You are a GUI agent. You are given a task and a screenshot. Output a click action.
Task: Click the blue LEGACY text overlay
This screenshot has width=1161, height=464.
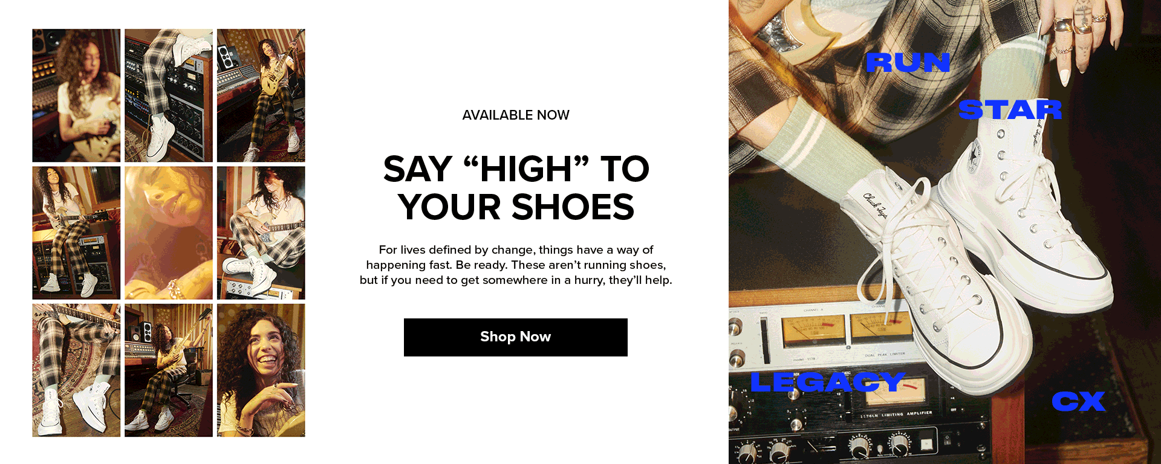827,382
